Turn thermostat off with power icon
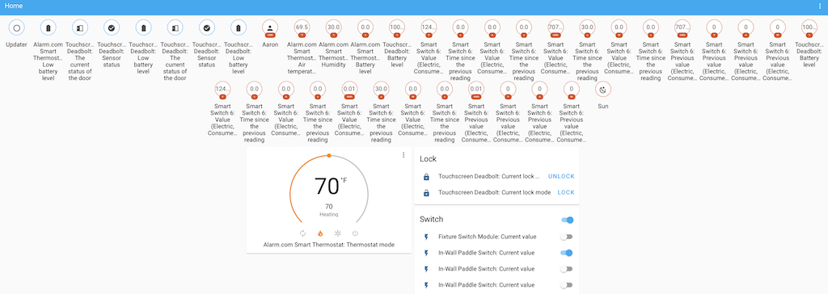The height and width of the screenshot is (294, 828). point(355,233)
